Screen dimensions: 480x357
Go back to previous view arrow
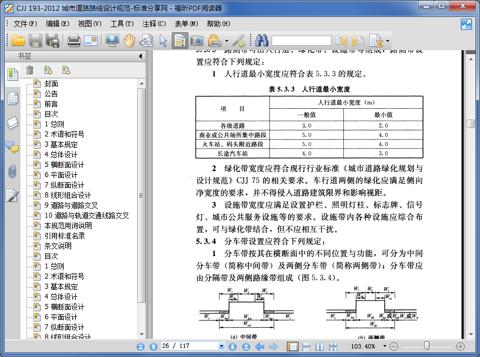[x=260, y=346]
